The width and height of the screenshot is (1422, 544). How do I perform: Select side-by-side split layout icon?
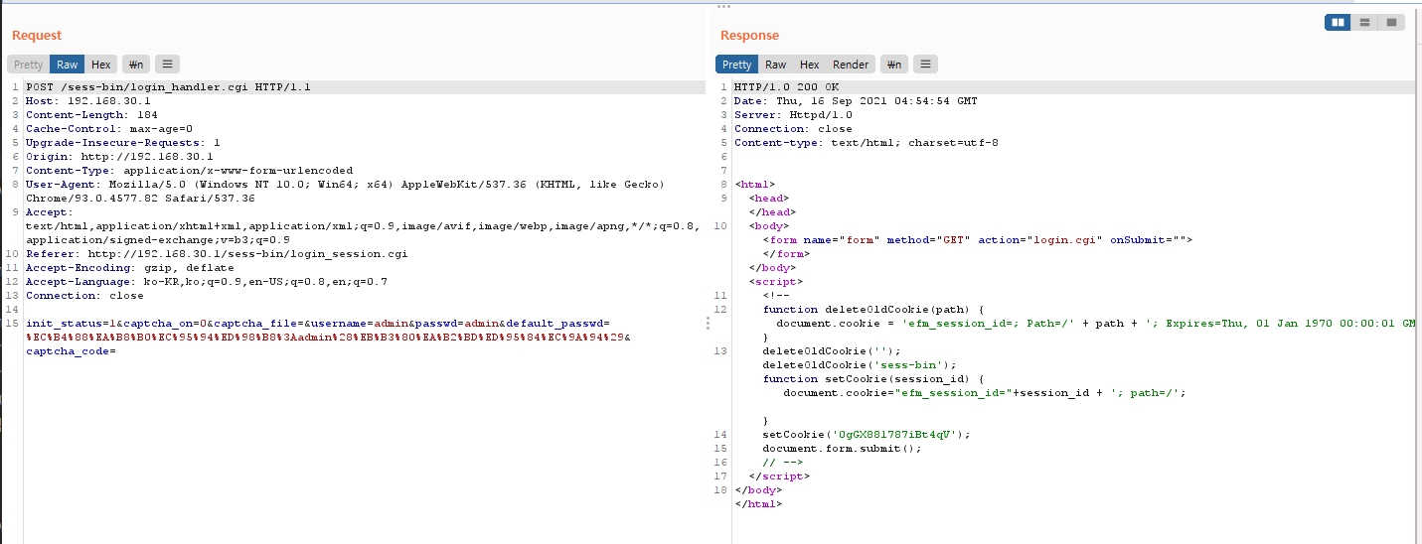tap(1338, 22)
